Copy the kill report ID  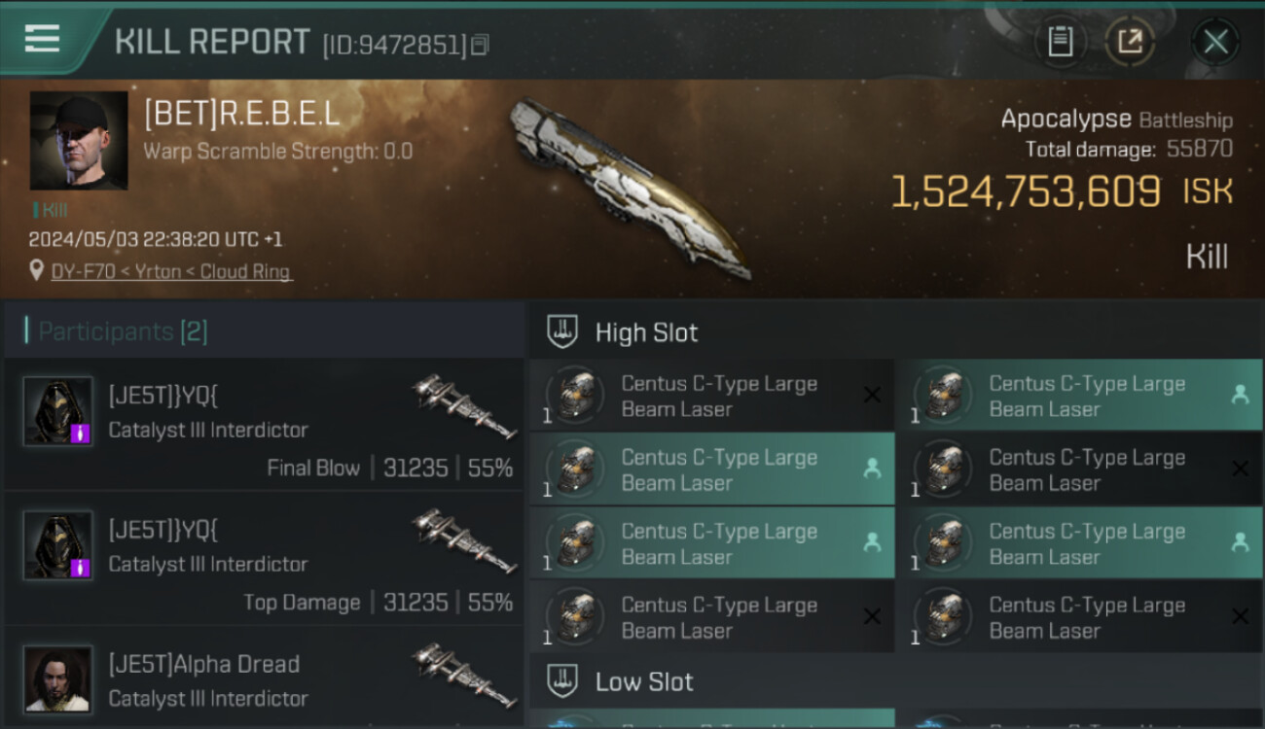(x=480, y=45)
